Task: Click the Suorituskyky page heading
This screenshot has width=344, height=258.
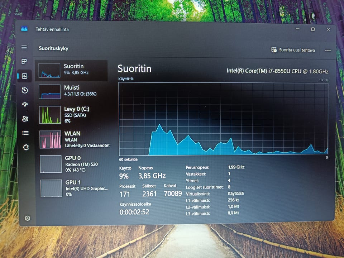Action: 53,48
